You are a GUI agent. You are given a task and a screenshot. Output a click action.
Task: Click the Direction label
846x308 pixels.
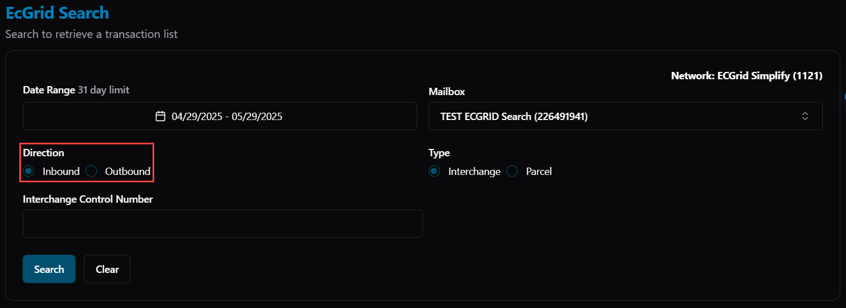[x=44, y=153]
